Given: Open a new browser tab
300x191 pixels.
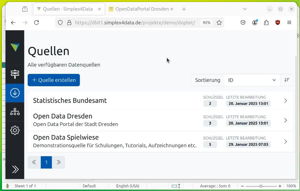Looking at the screenshot, I should click(184, 9).
